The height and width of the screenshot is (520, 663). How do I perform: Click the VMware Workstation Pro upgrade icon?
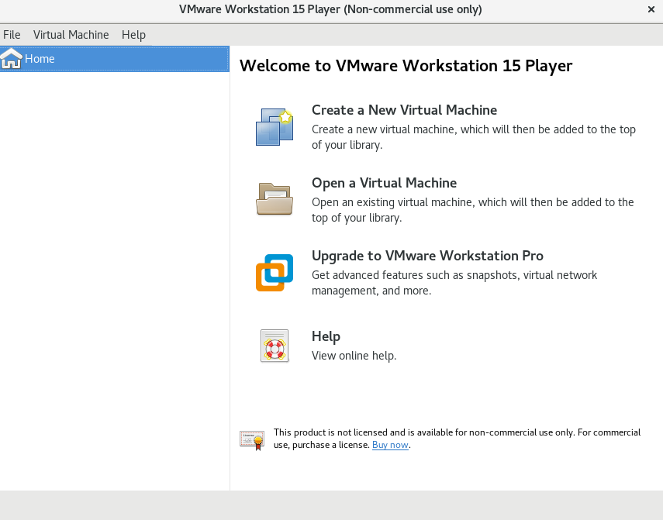tap(275, 273)
